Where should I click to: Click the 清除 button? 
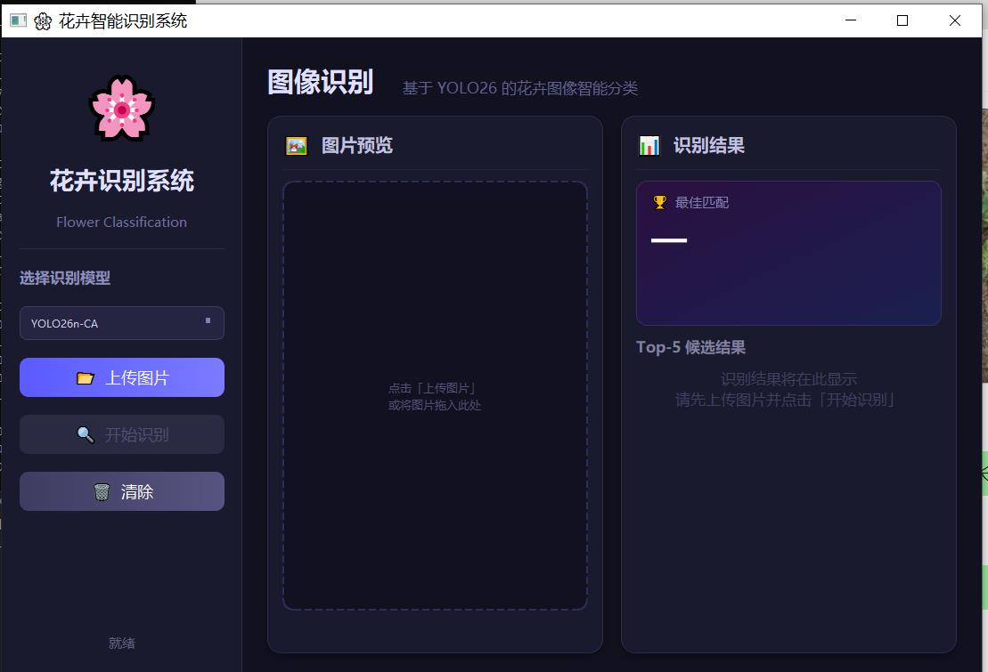(121, 490)
